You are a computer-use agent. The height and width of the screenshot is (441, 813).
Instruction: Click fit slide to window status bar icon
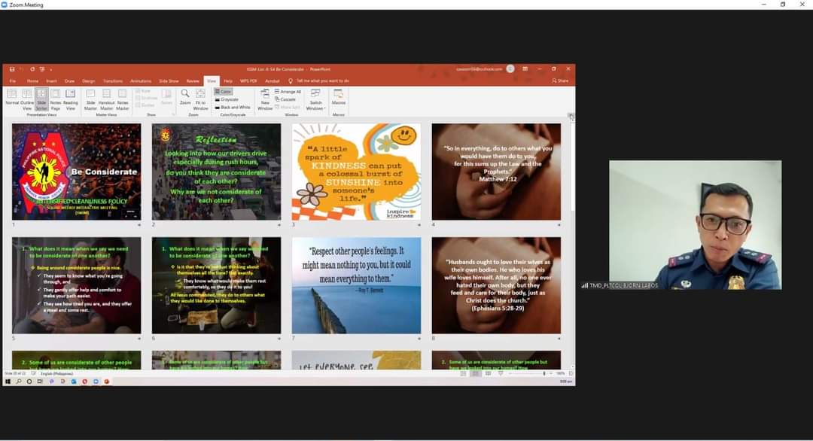[571, 373]
